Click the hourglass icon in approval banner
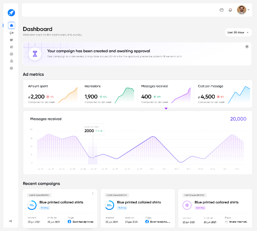The image size is (257, 231). pos(35,54)
